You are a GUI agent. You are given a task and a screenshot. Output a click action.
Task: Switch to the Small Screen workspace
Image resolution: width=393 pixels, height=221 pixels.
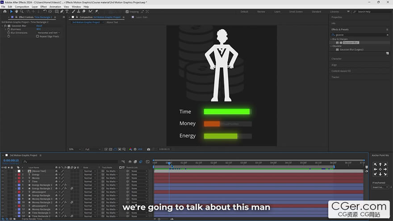[296, 12]
